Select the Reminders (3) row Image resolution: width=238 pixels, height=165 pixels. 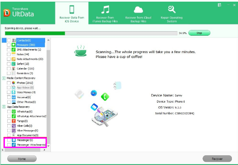point(25,73)
